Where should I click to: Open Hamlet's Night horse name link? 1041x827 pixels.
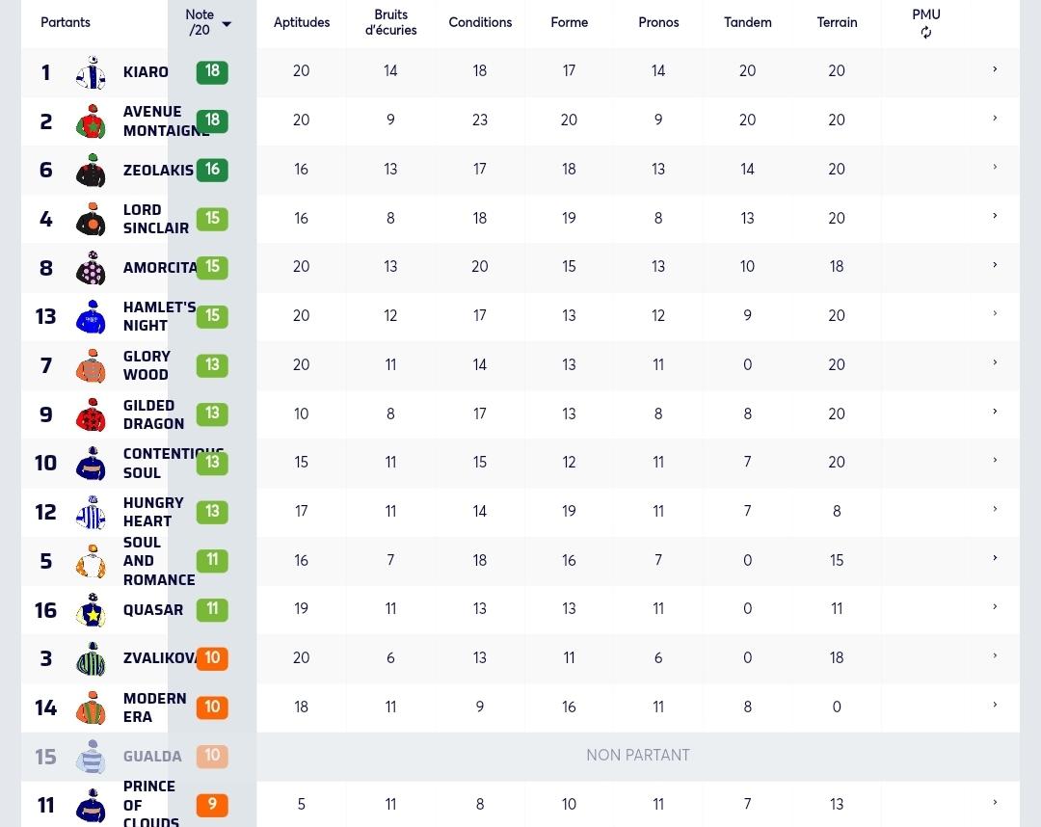(x=159, y=316)
